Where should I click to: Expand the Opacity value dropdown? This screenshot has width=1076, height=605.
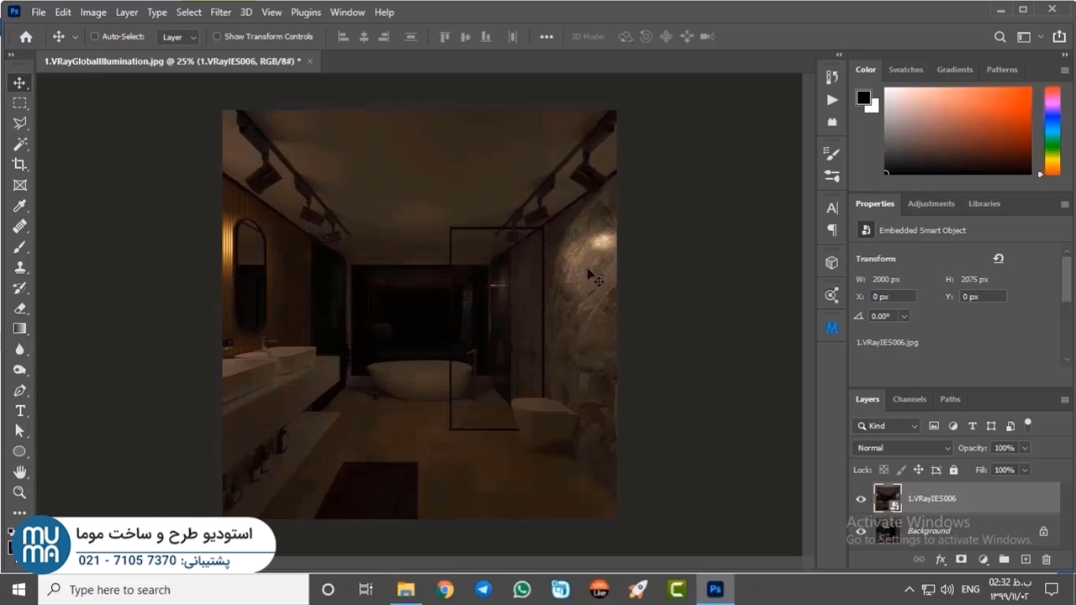tap(1024, 448)
